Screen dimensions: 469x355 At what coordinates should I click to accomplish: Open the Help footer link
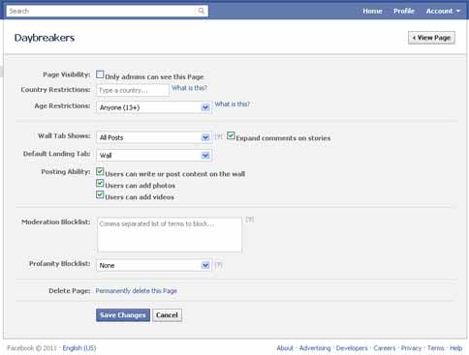(455, 348)
